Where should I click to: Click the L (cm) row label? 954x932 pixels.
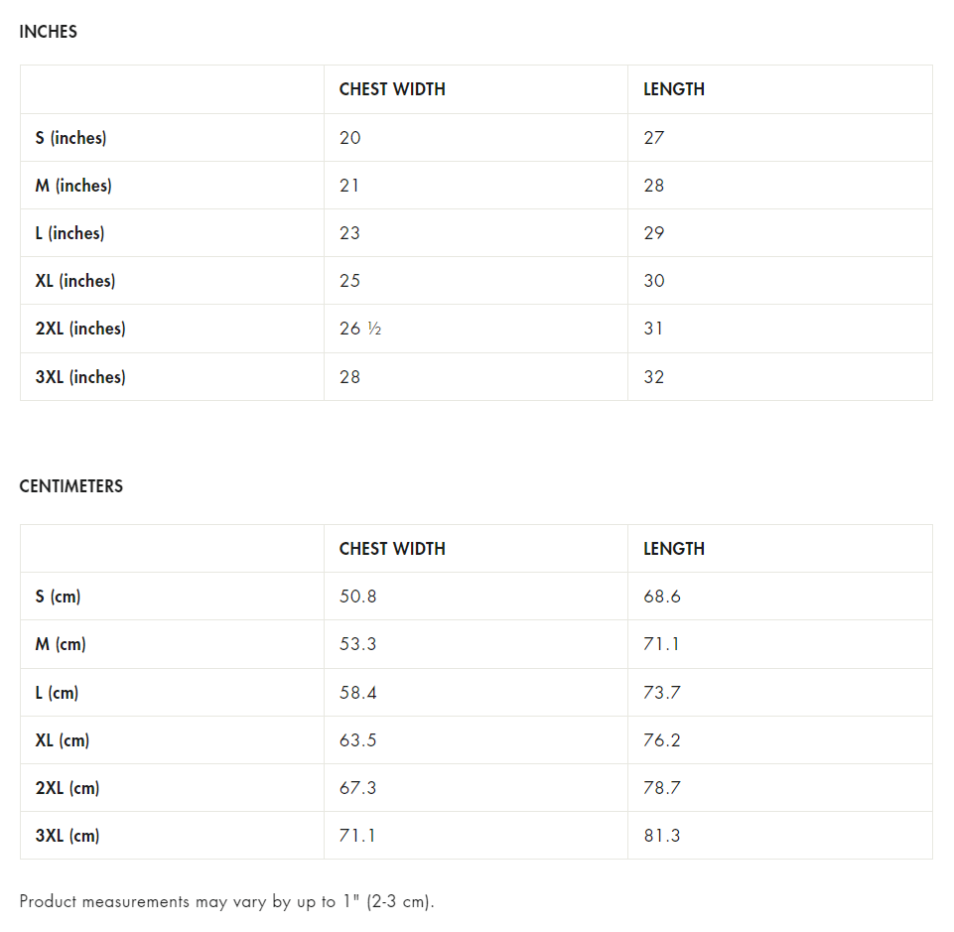click(57, 692)
